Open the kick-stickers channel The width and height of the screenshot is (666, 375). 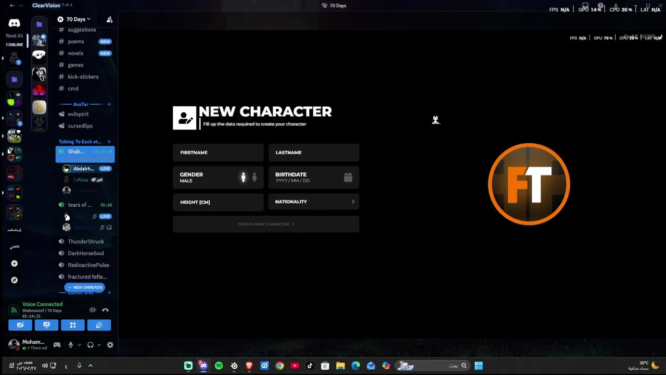tap(85, 77)
